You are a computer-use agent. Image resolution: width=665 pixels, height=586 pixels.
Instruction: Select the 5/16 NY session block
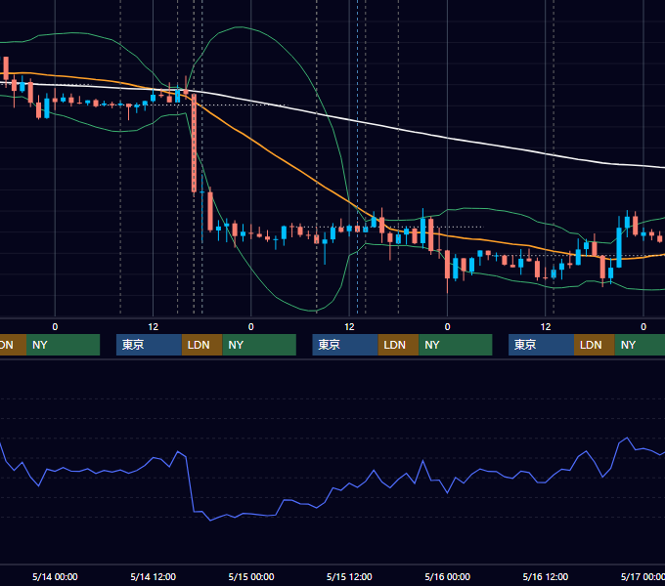pos(640,345)
